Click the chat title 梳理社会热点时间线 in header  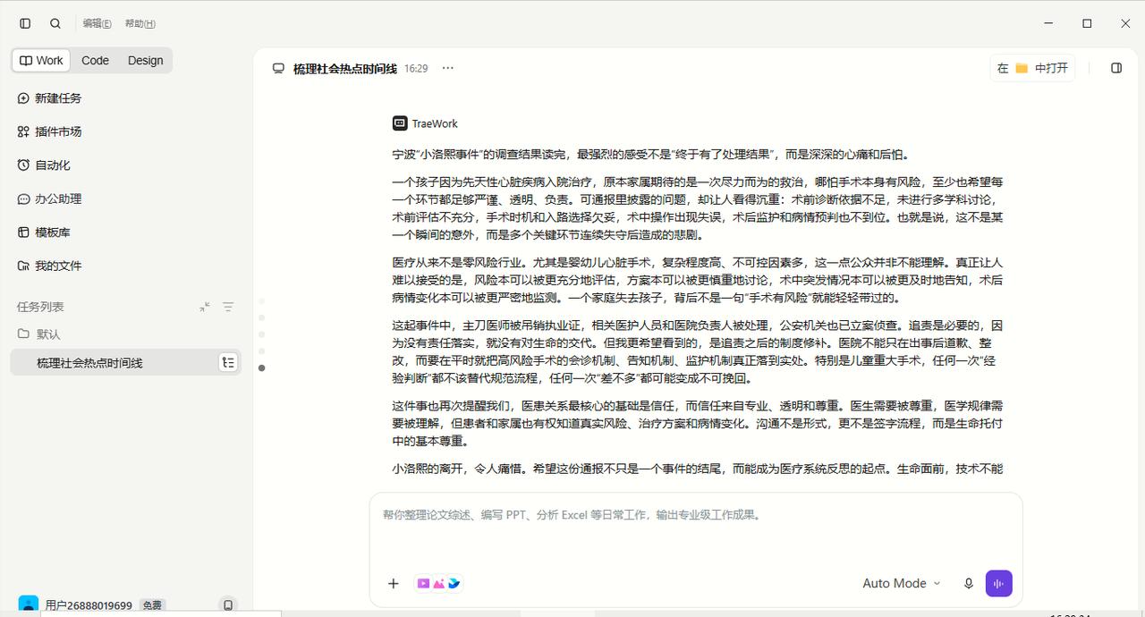pos(344,69)
